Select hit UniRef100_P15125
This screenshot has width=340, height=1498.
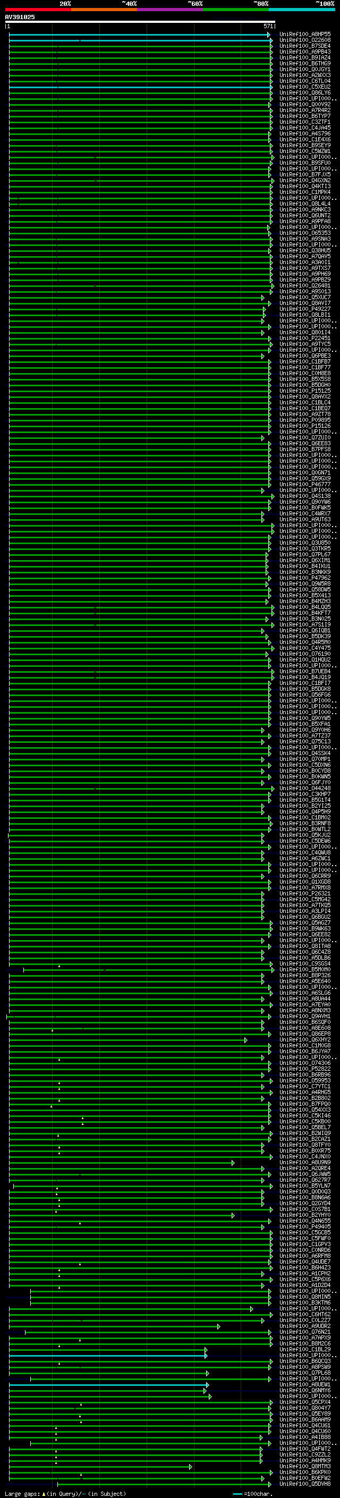(305, 391)
